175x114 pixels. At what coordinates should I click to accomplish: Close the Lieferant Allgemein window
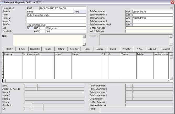172,2
